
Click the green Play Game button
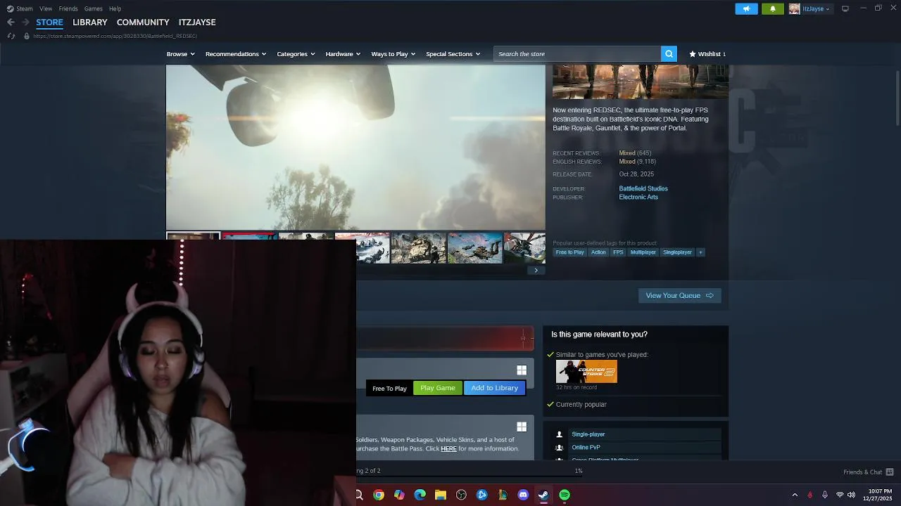(x=438, y=388)
